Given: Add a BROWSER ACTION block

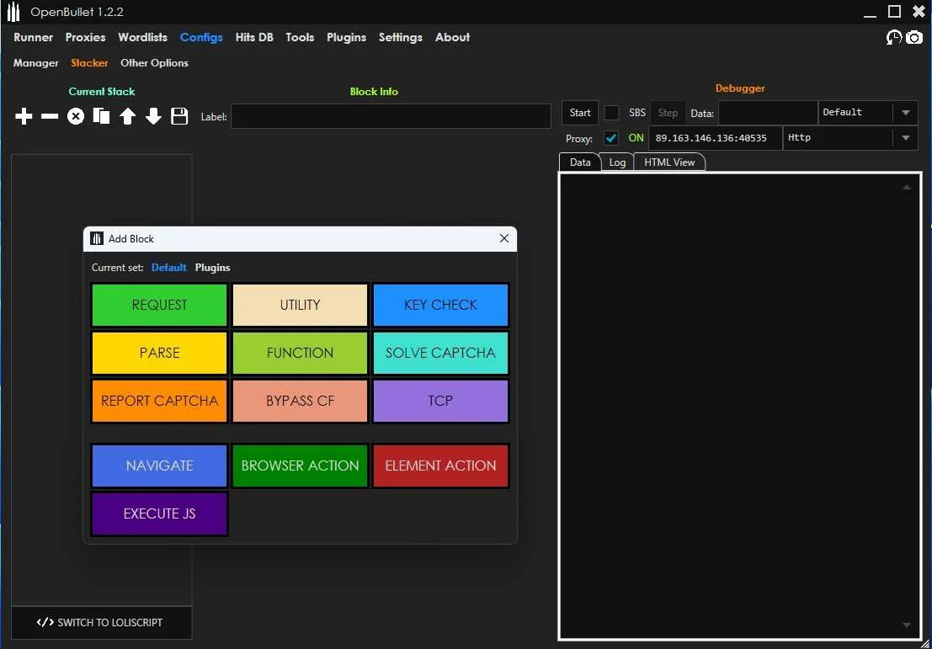Looking at the screenshot, I should [x=301, y=466].
